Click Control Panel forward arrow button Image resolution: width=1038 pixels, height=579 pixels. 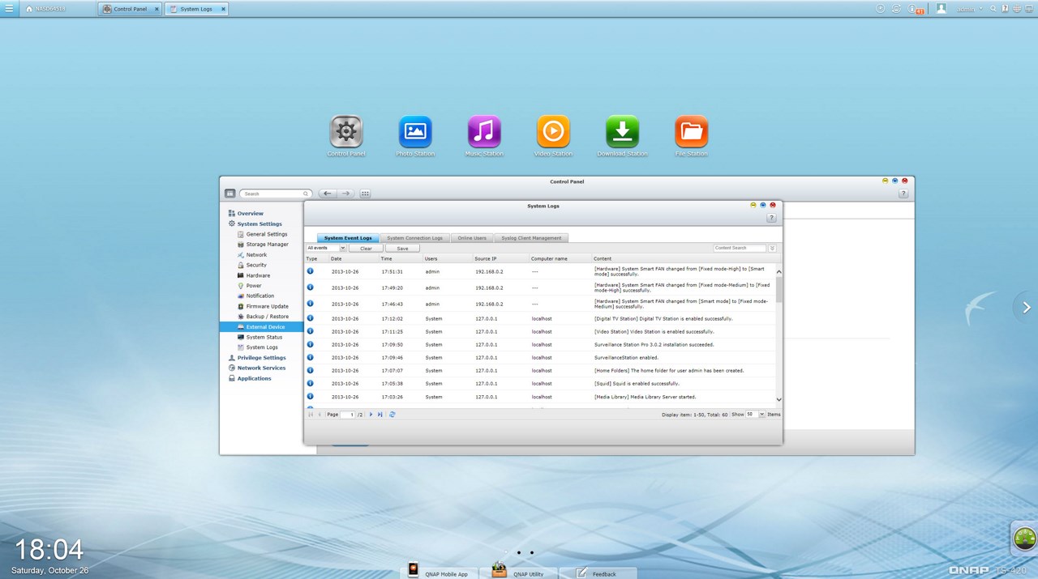[345, 194]
